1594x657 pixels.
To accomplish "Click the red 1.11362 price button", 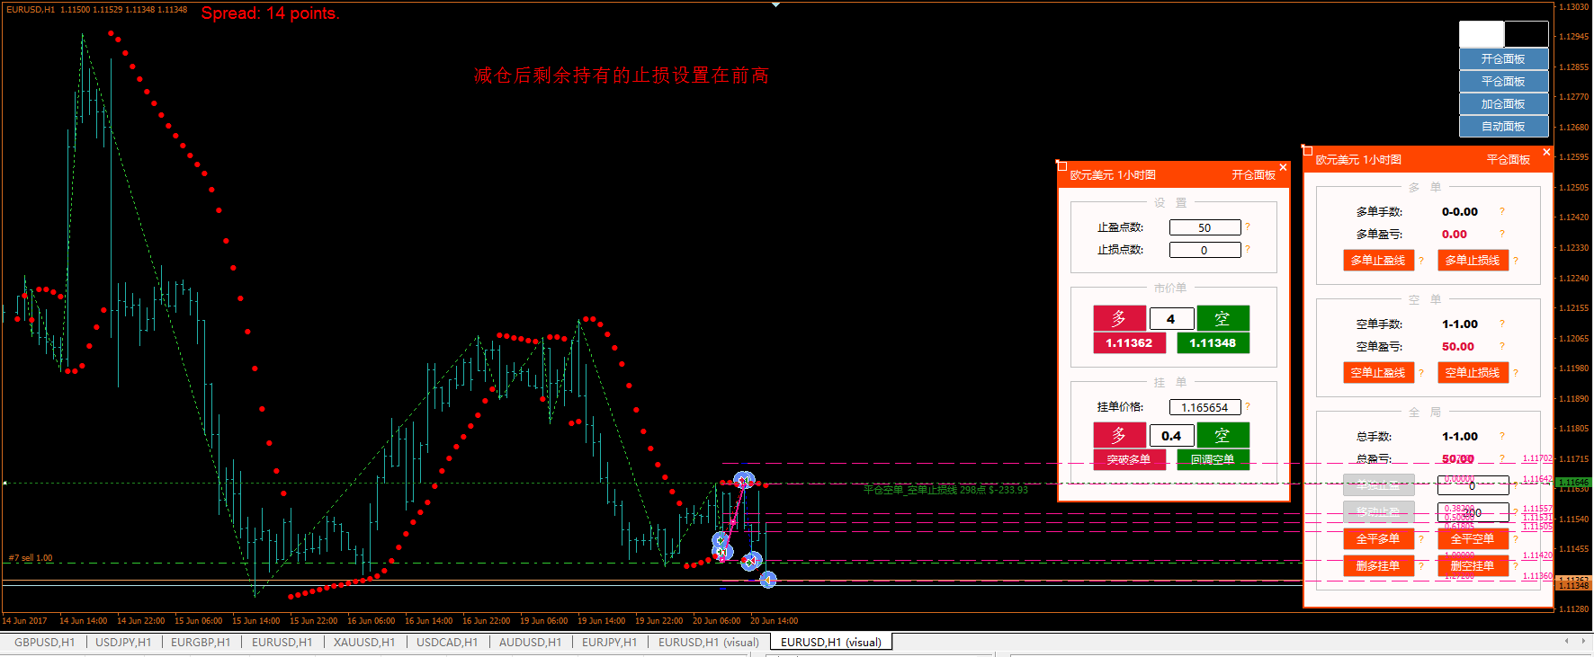I will (x=1129, y=342).
